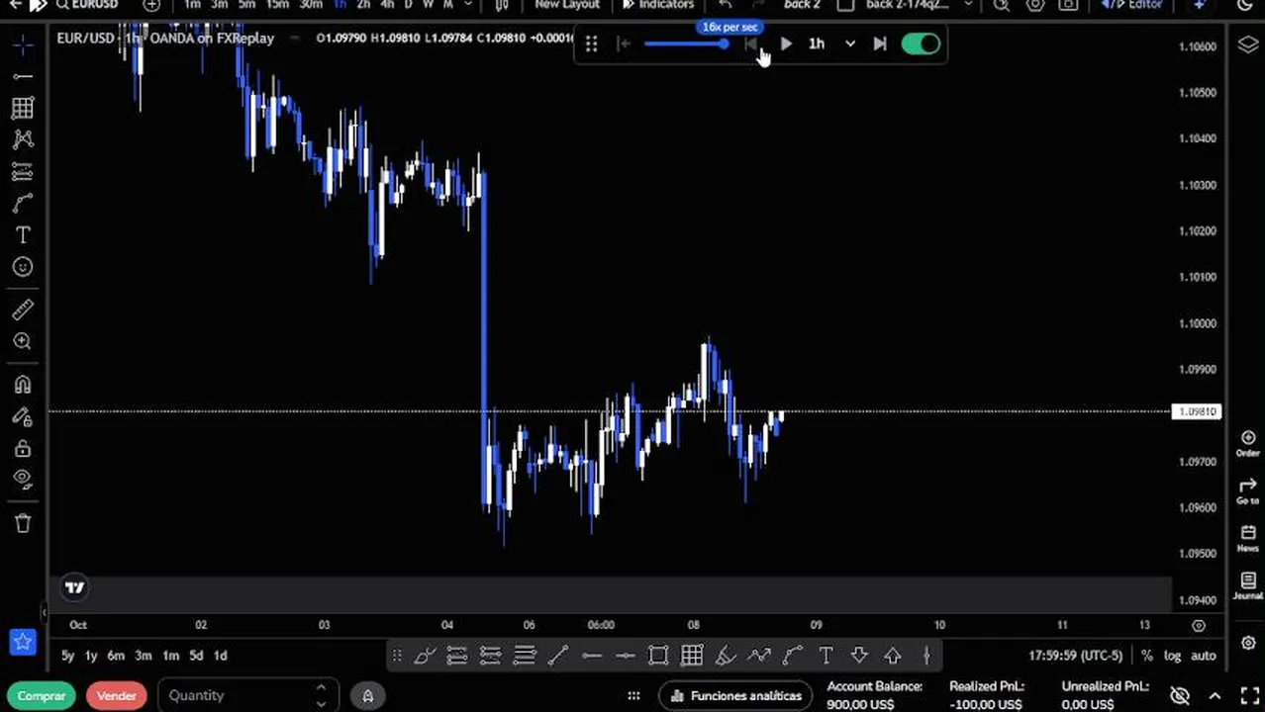Toggle the magnet snap mode

pyautogui.click(x=23, y=385)
